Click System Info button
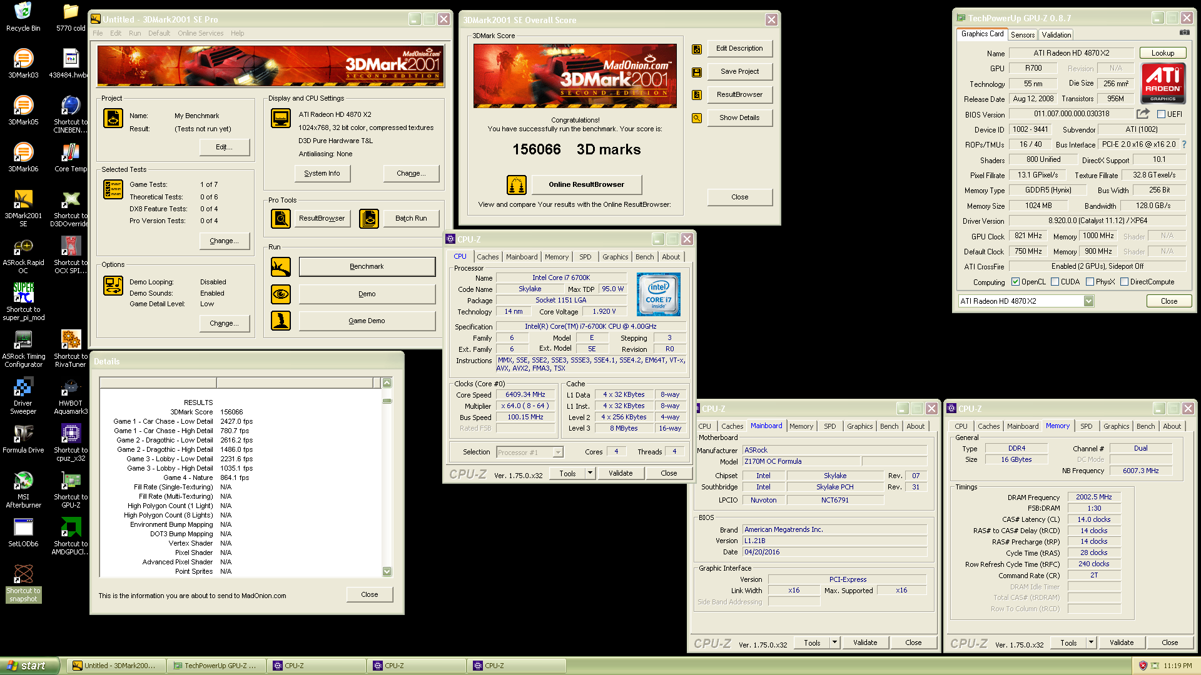The image size is (1201, 675). (322, 174)
